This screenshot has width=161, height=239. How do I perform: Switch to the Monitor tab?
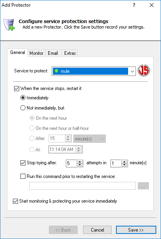click(36, 53)
